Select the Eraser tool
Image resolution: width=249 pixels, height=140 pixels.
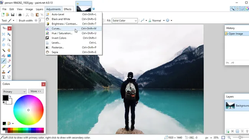point(9,61)
